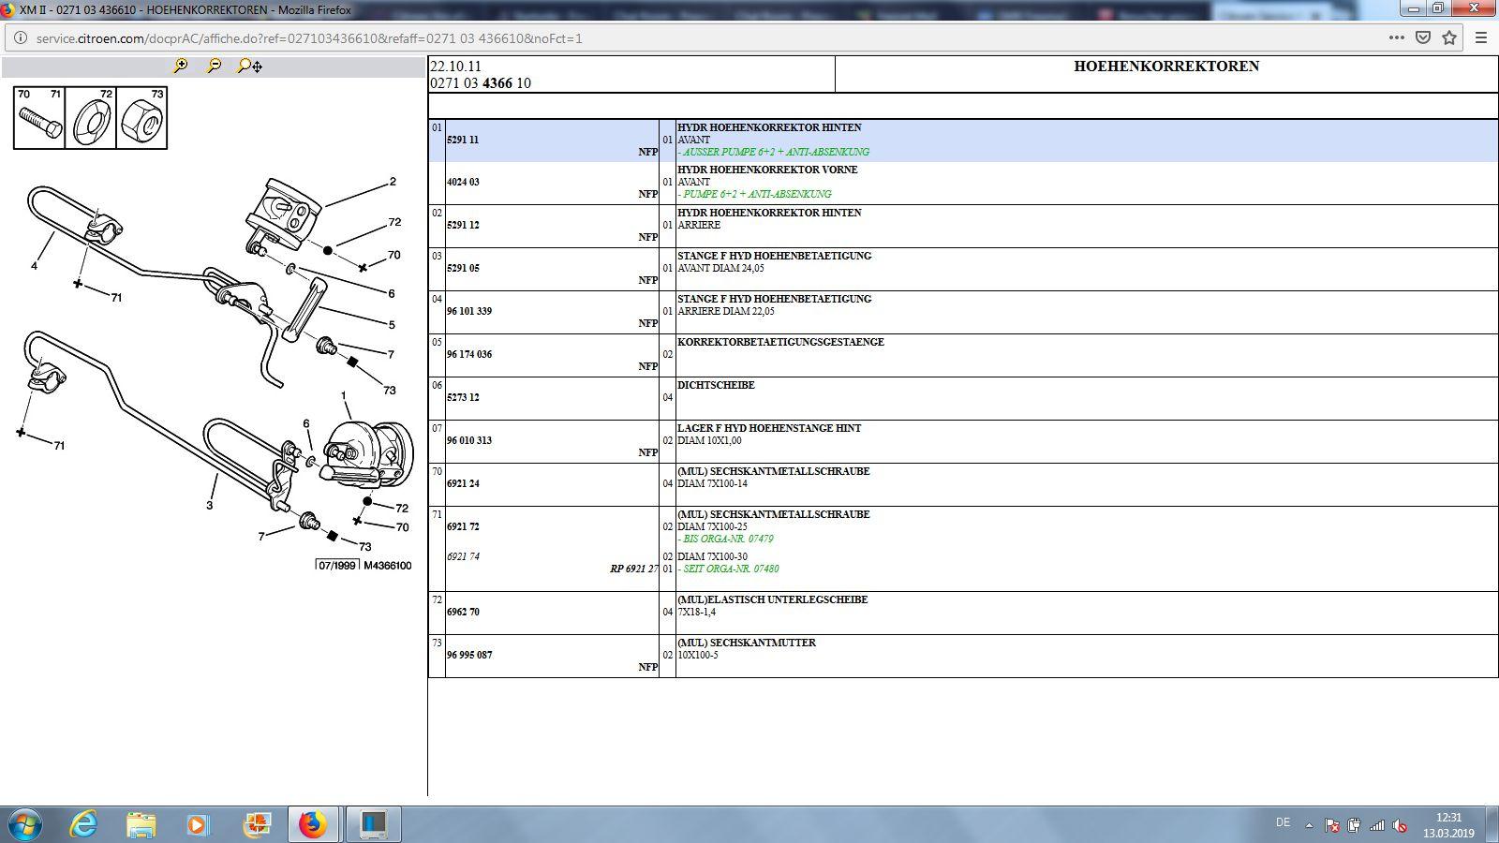The height and width of the screenshot is (843, 1499).
Task: Click KORREKTORBETAETIGUNGSGESTAENGE description
Action: [x=780, y=342]
